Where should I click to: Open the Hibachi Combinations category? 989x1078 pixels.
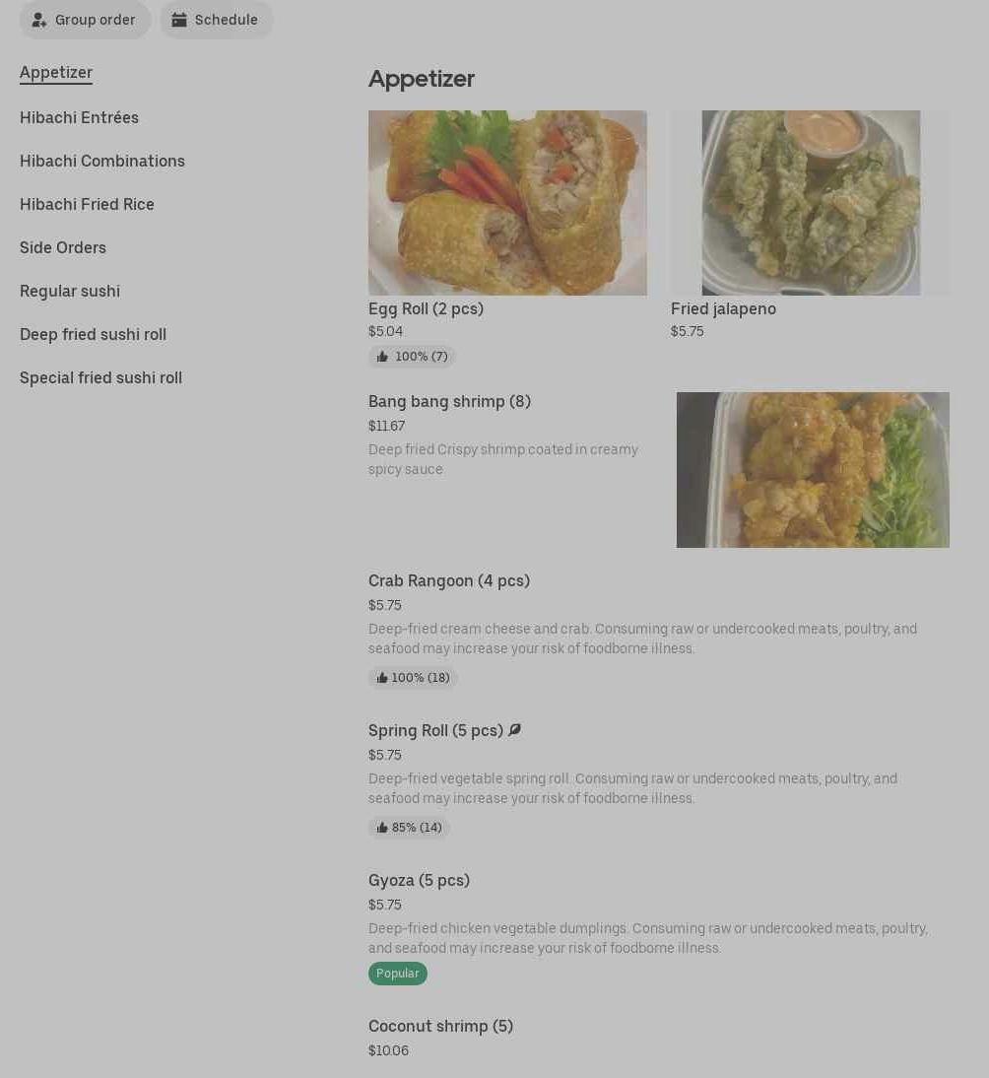pos(102,161)
